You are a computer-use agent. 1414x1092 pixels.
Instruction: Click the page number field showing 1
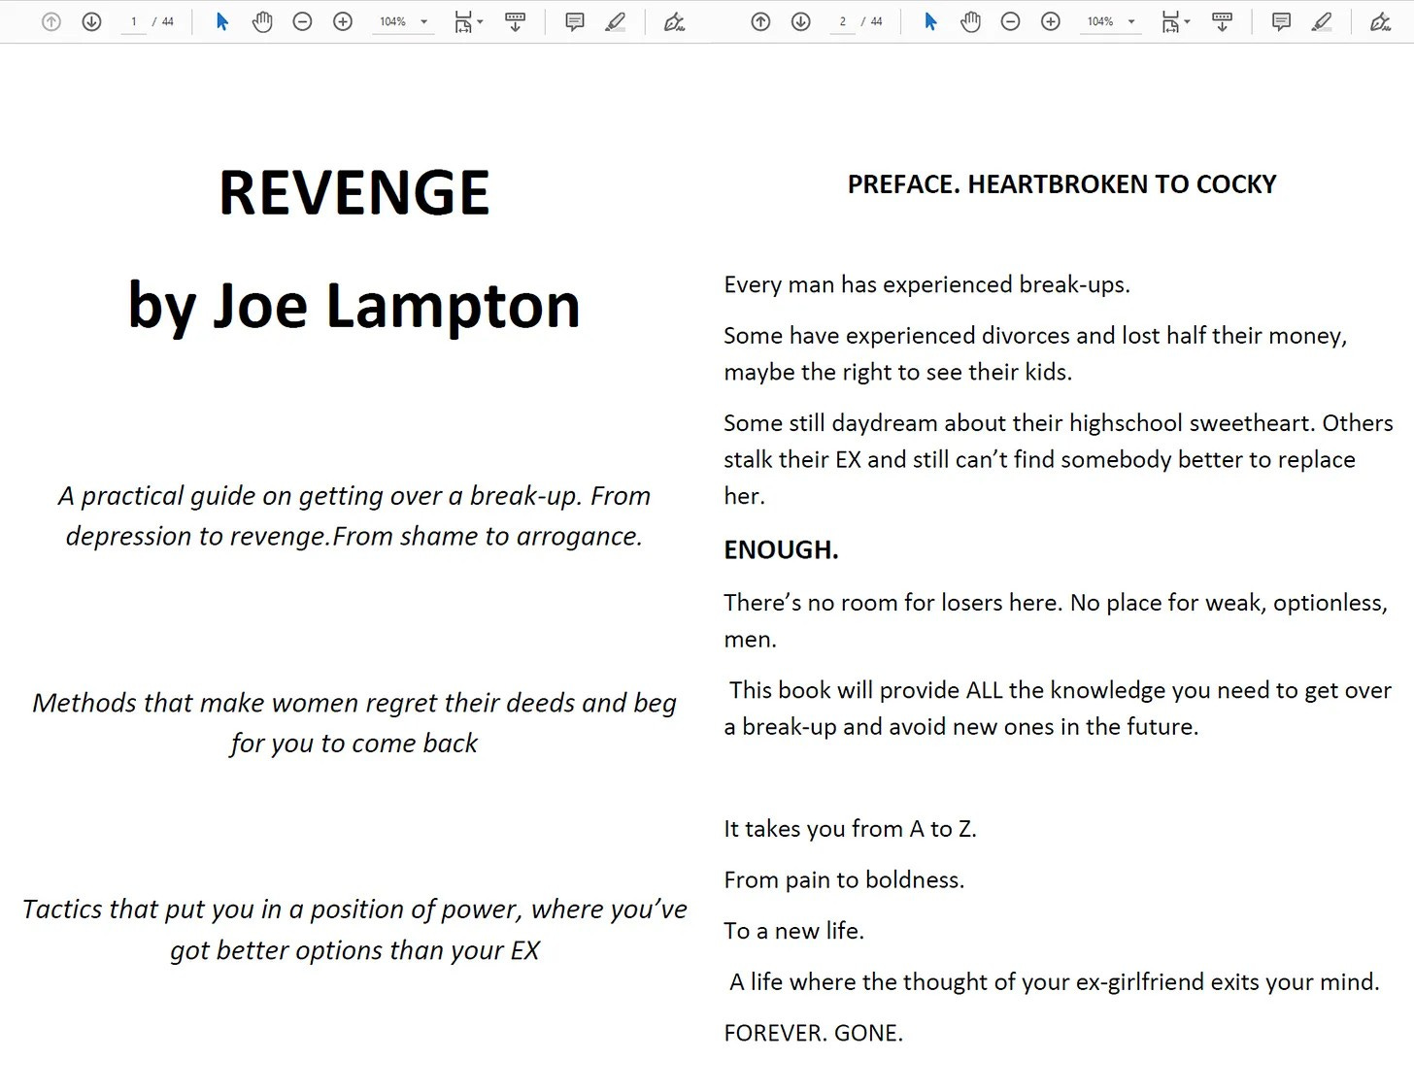coord(133,21)
